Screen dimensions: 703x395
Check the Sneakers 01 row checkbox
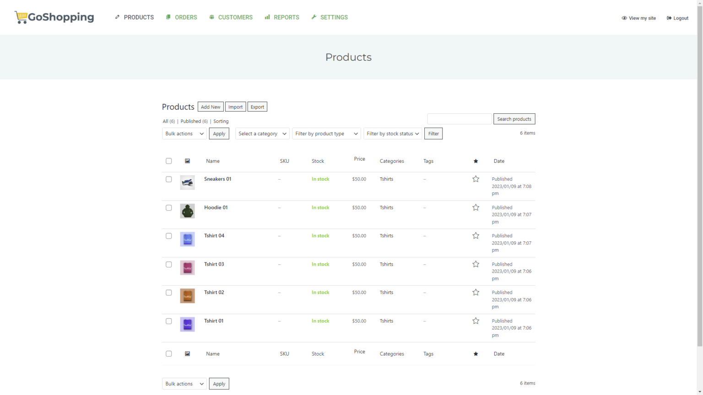coord(169,179)
